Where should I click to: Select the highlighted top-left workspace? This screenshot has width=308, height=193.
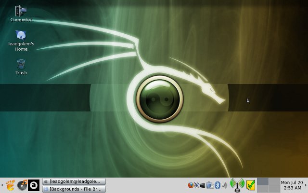(263, 181)
